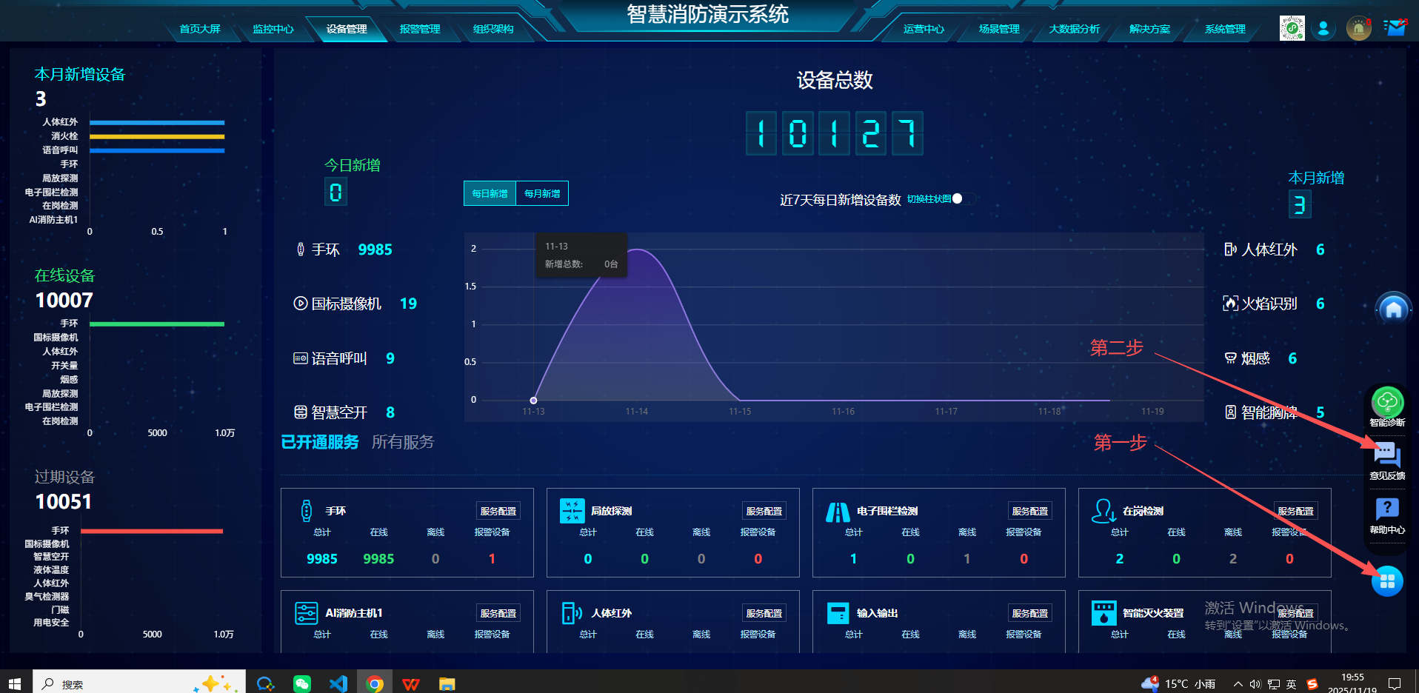The height and width of the screenshot is (693, 1419).
Task: Click the blue grid floating menu button
Action: click(x=1387, y=581)
